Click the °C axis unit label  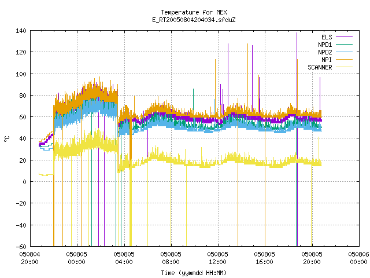(x=7, y=139)
